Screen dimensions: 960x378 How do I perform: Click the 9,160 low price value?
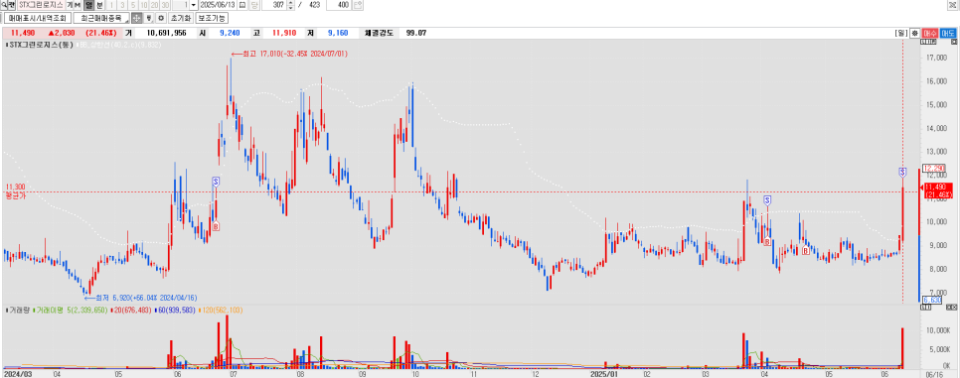click(x=339, y=33)
